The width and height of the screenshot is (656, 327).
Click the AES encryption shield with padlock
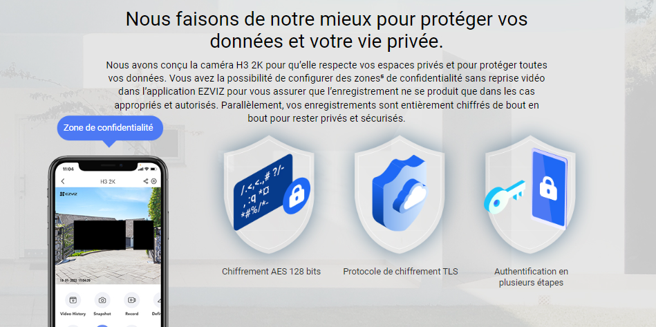pos(270,194)
